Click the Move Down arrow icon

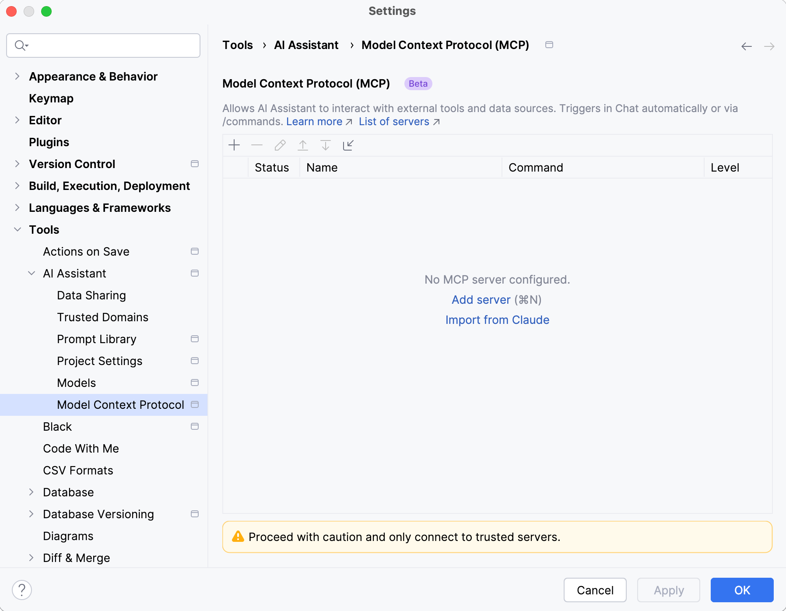point(326,145)
